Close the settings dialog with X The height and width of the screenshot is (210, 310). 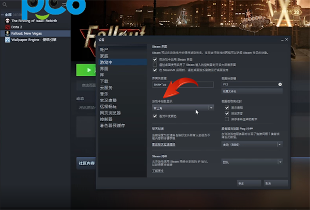point(286,40)
